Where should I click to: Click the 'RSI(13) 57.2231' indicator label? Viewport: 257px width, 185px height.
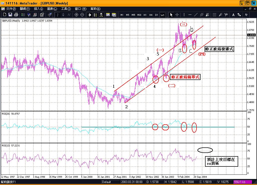tap(11, 145)
